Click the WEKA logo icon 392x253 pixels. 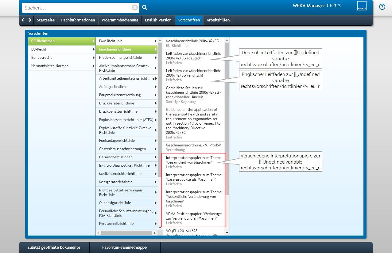[x=362, y=6]
